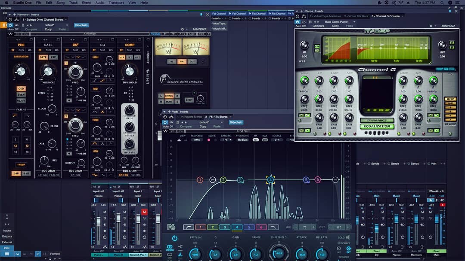465x261 pixels.
Task: Open the Transport menu
Action: pyautogui.click(x=116, y=3)
